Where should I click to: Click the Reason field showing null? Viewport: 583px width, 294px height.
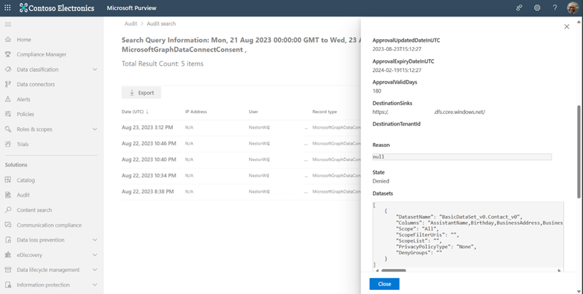tap(462, 157)
